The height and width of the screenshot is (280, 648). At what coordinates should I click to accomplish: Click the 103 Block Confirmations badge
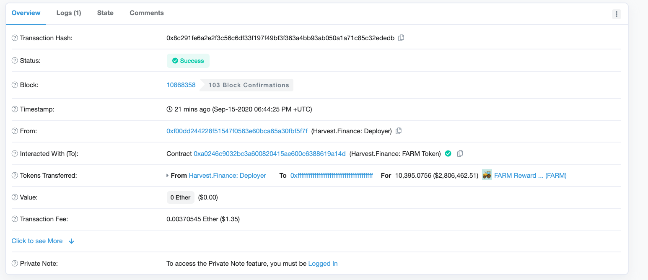[x=247, y=85]
